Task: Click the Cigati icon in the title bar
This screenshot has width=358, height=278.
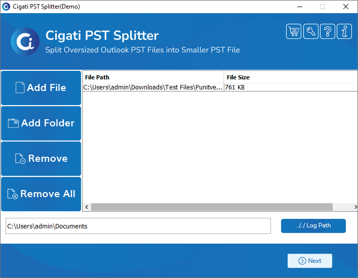Action: [6, 7]
